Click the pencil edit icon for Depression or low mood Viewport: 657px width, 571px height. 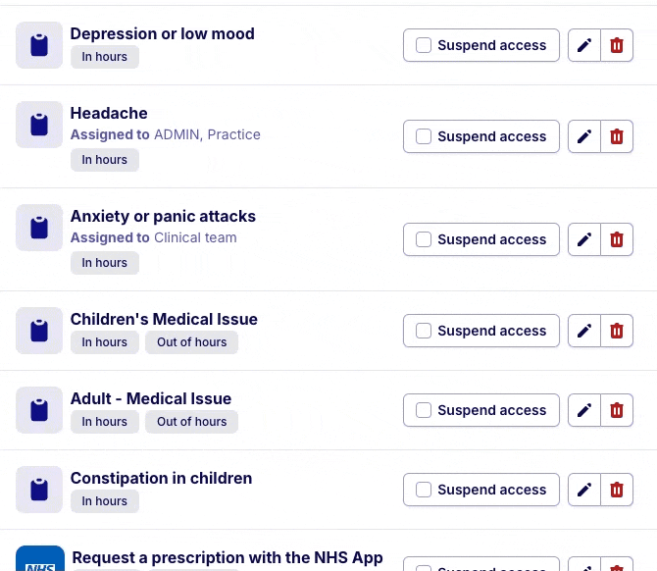tap(584, 45)
